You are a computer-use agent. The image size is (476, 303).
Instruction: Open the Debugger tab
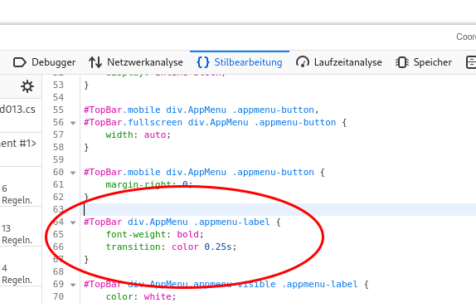[44, 62]
